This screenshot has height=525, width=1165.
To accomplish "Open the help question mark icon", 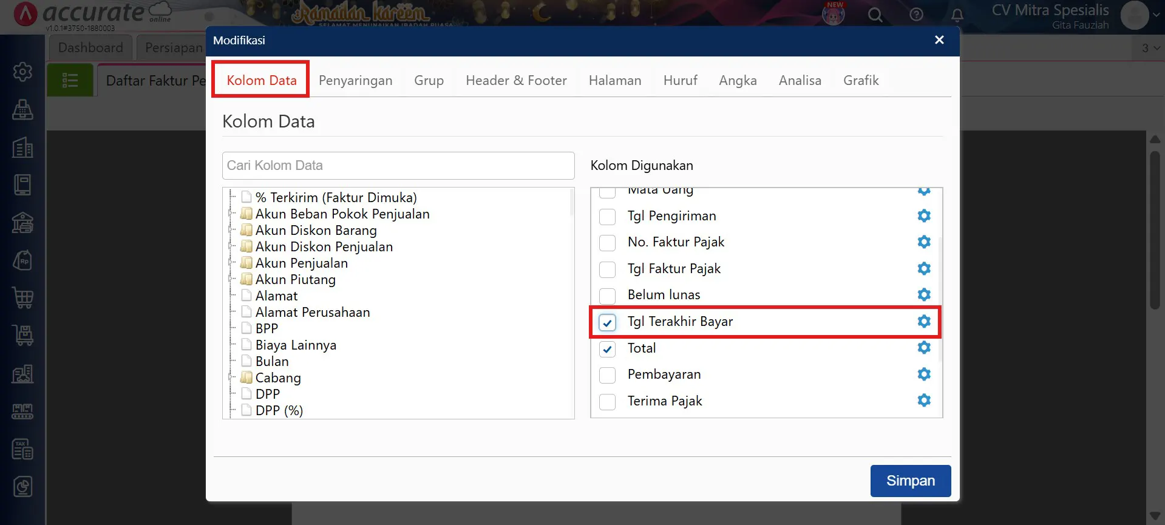I will pyautogui.click(x=916, y=15).
